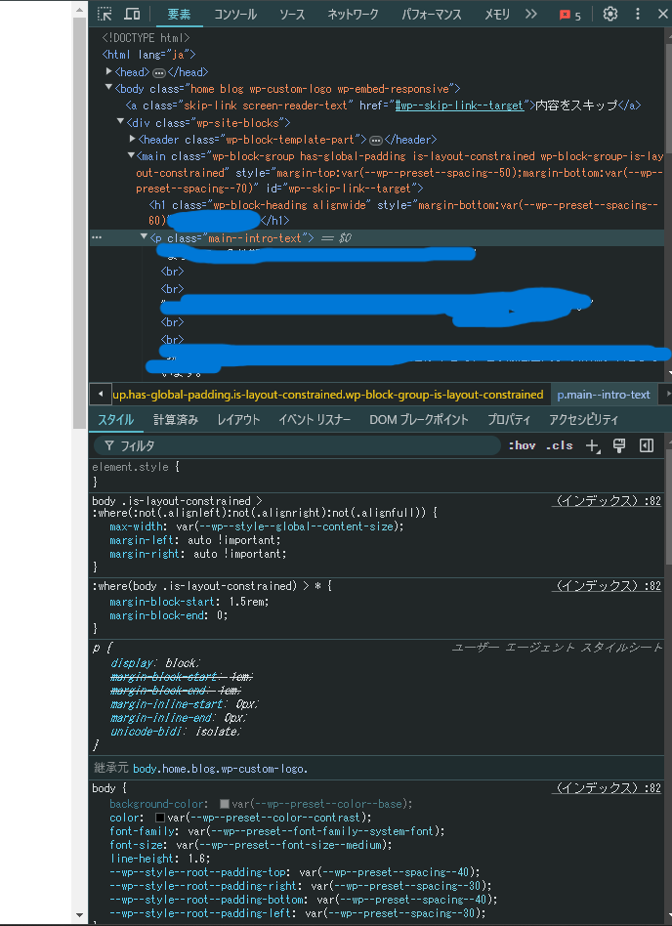Toggle the device toolbar emulation
The width and height of the screenshot is (672, 926).
pos(132,15)
